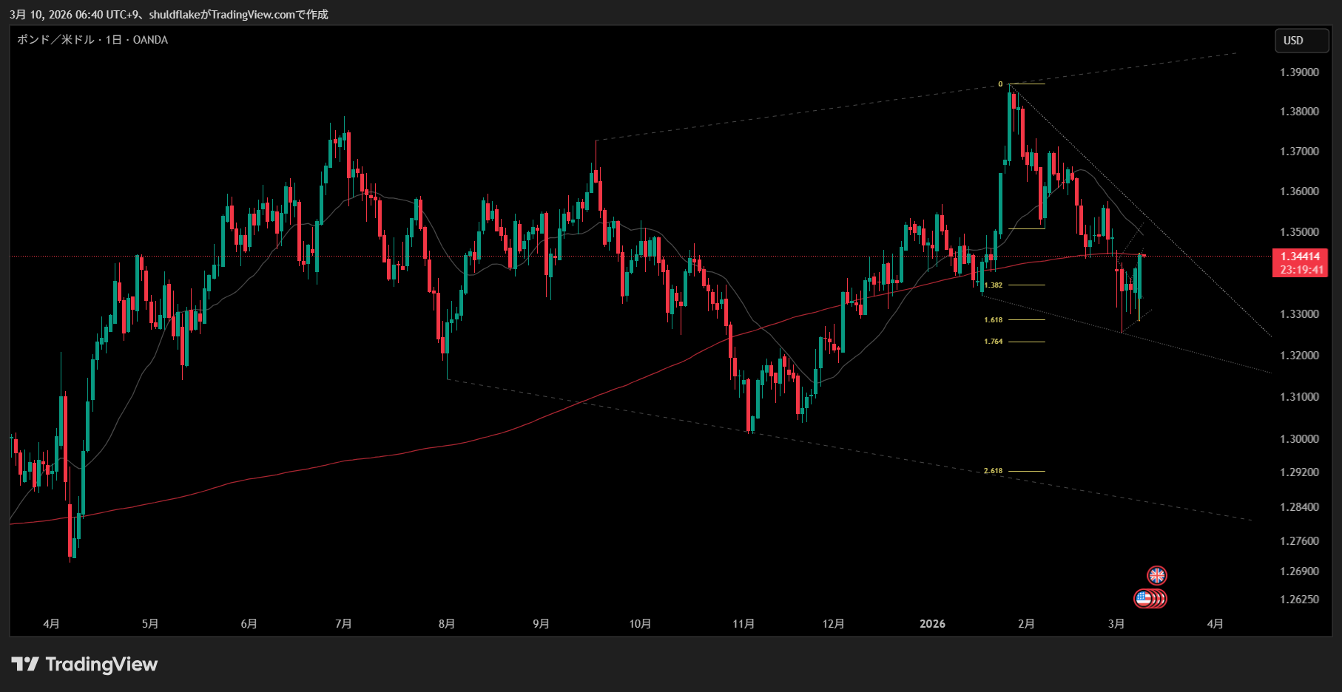
Task: Click the 1.26250 price axis label
Action: click(1299, 599)
